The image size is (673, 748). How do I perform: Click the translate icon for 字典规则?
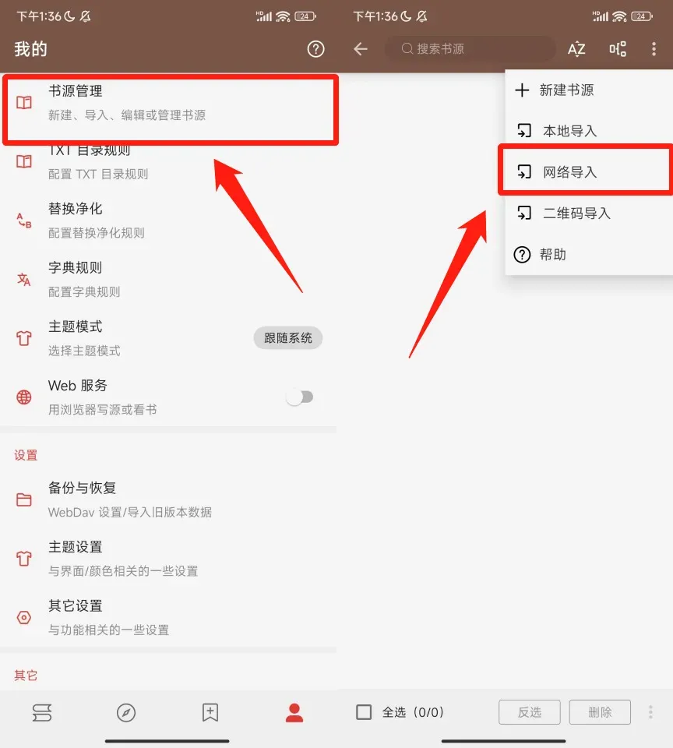pyautogui.click(x=24, y=279)
